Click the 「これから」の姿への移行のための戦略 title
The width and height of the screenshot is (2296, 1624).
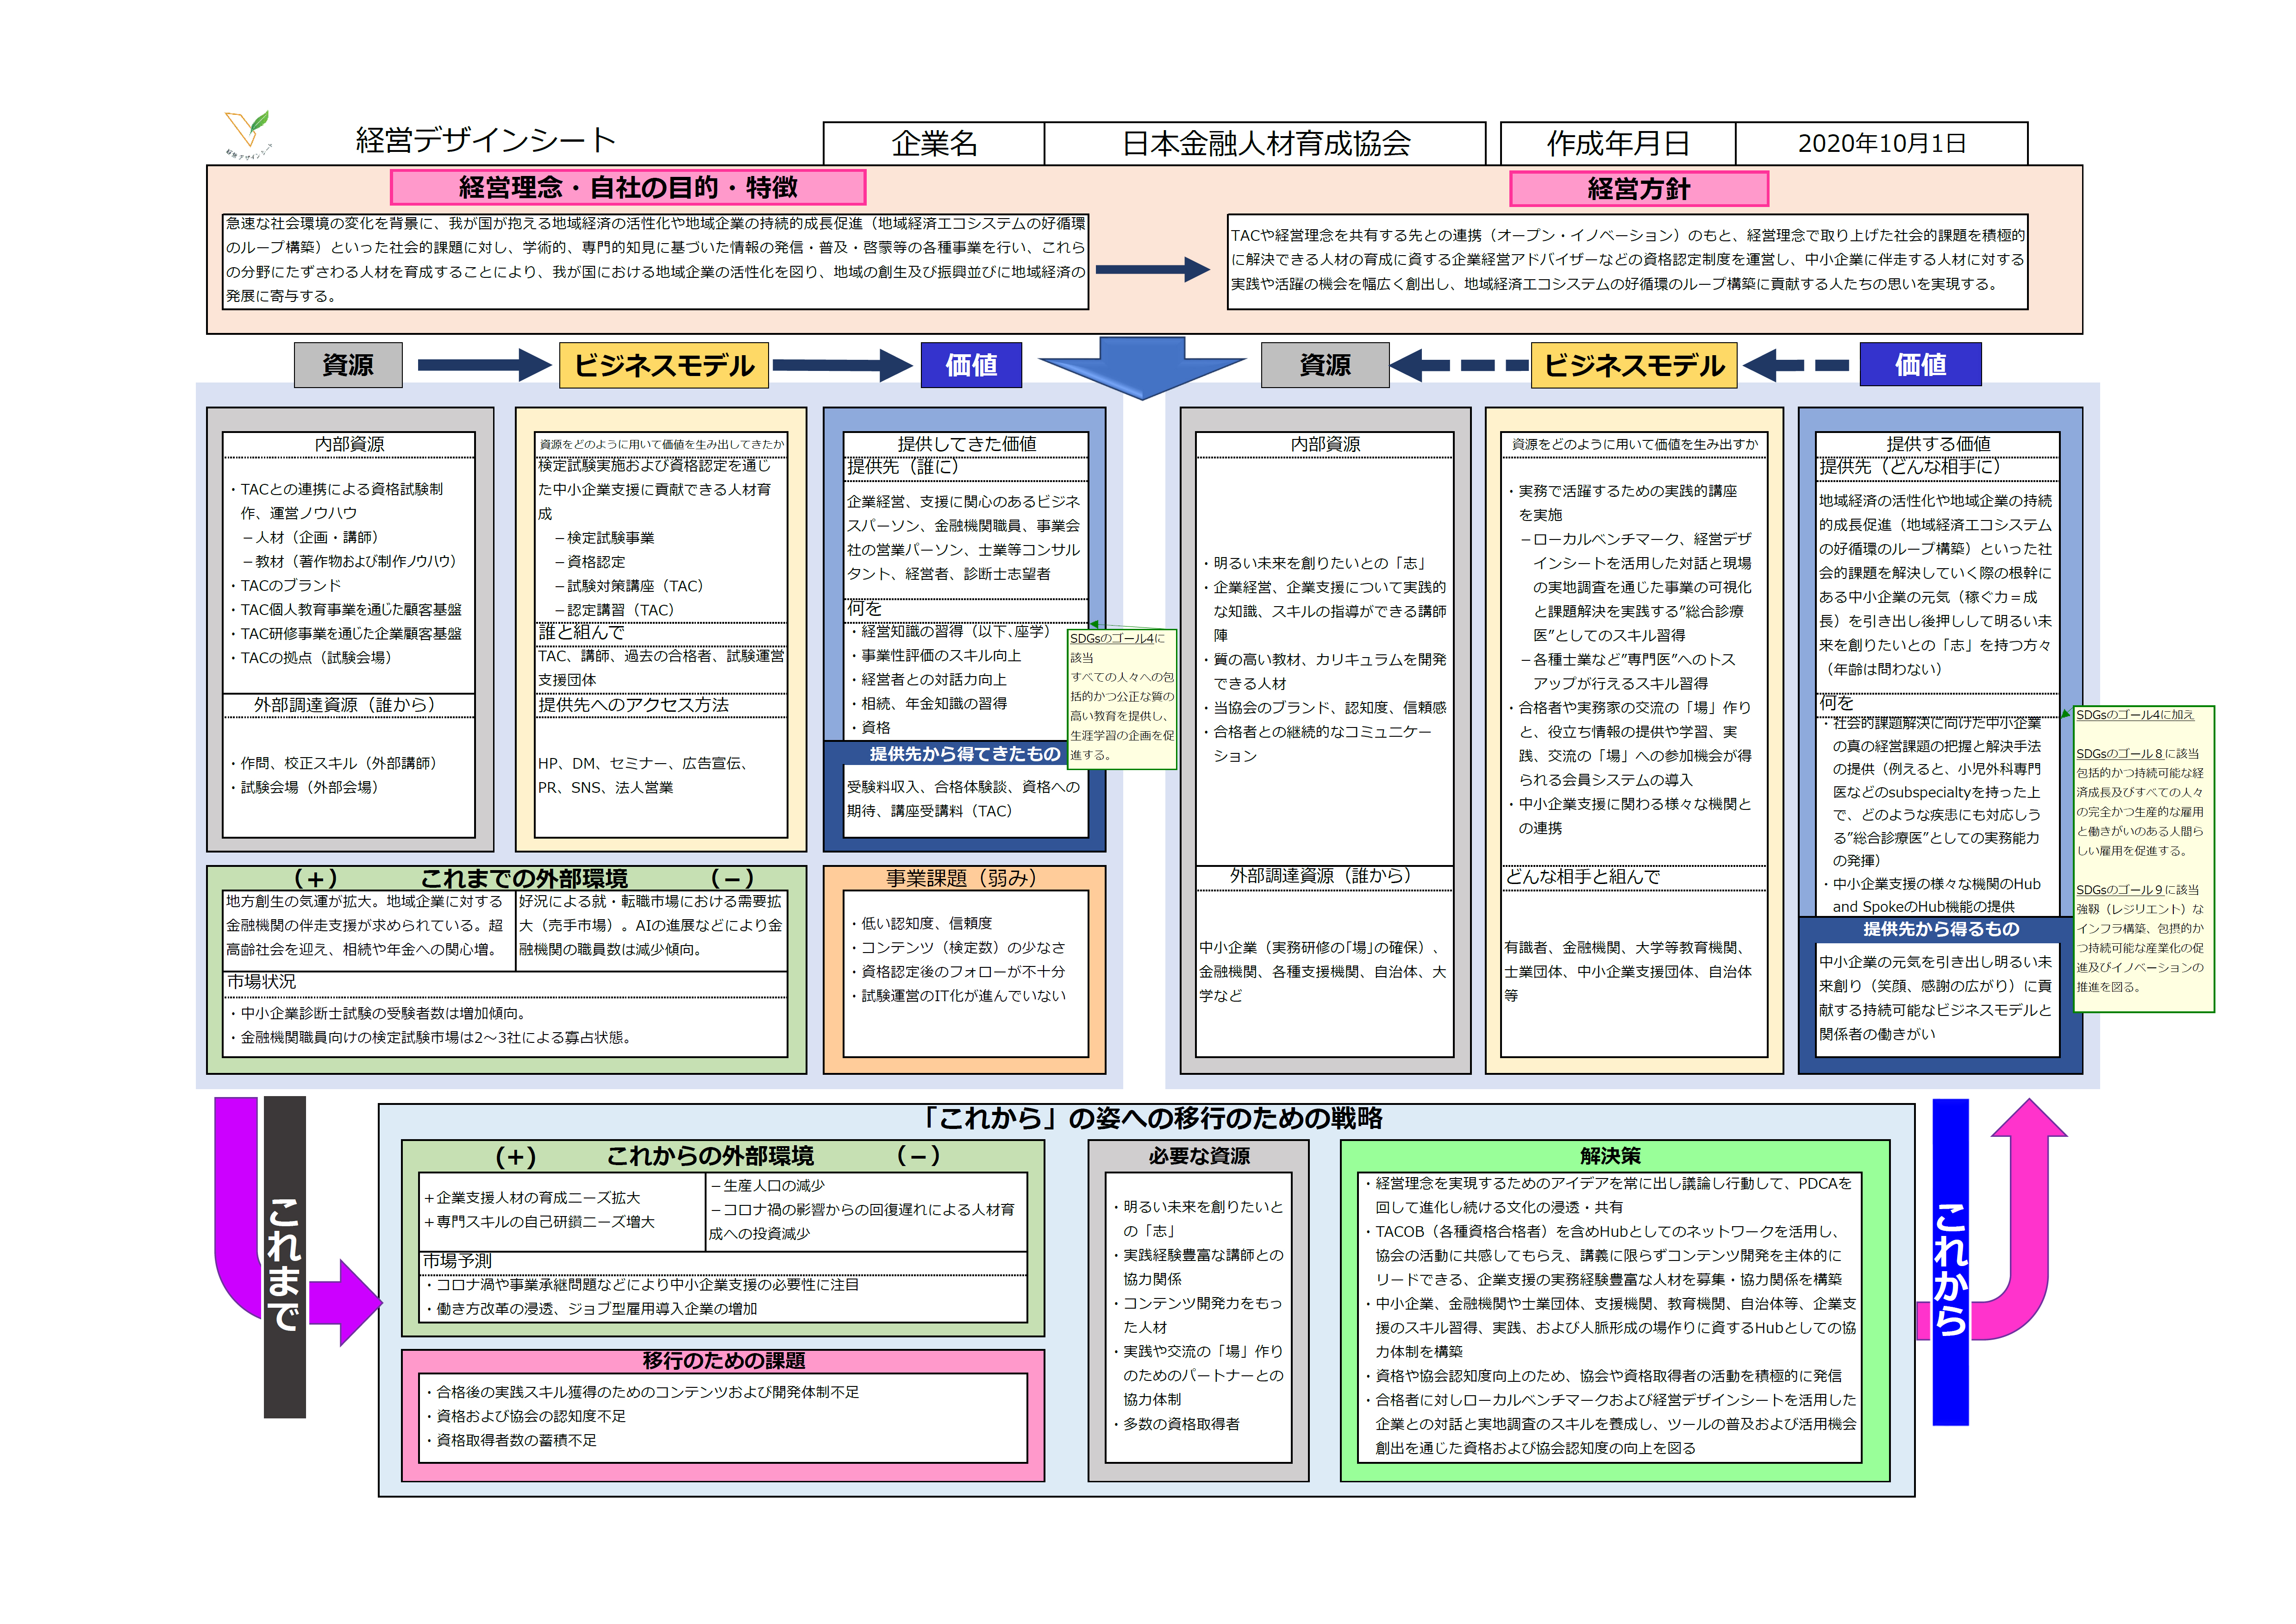1152,1118
